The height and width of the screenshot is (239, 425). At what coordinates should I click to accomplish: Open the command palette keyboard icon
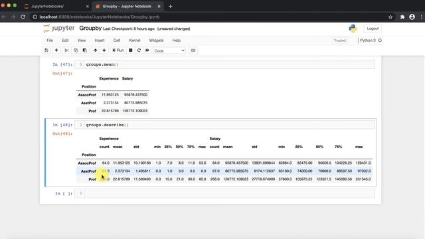click(x=193, y=50)
